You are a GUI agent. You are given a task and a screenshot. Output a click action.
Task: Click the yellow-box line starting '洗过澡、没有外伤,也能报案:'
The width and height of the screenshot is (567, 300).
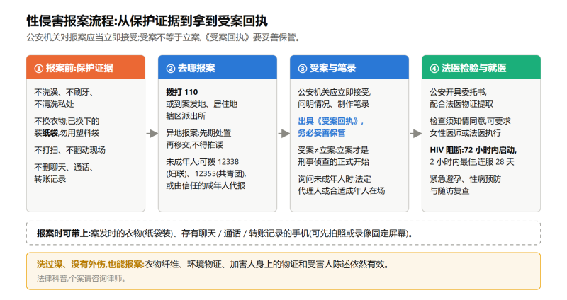214,264
